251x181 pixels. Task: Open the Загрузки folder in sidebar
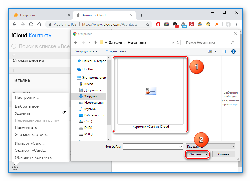coord(88,96)
